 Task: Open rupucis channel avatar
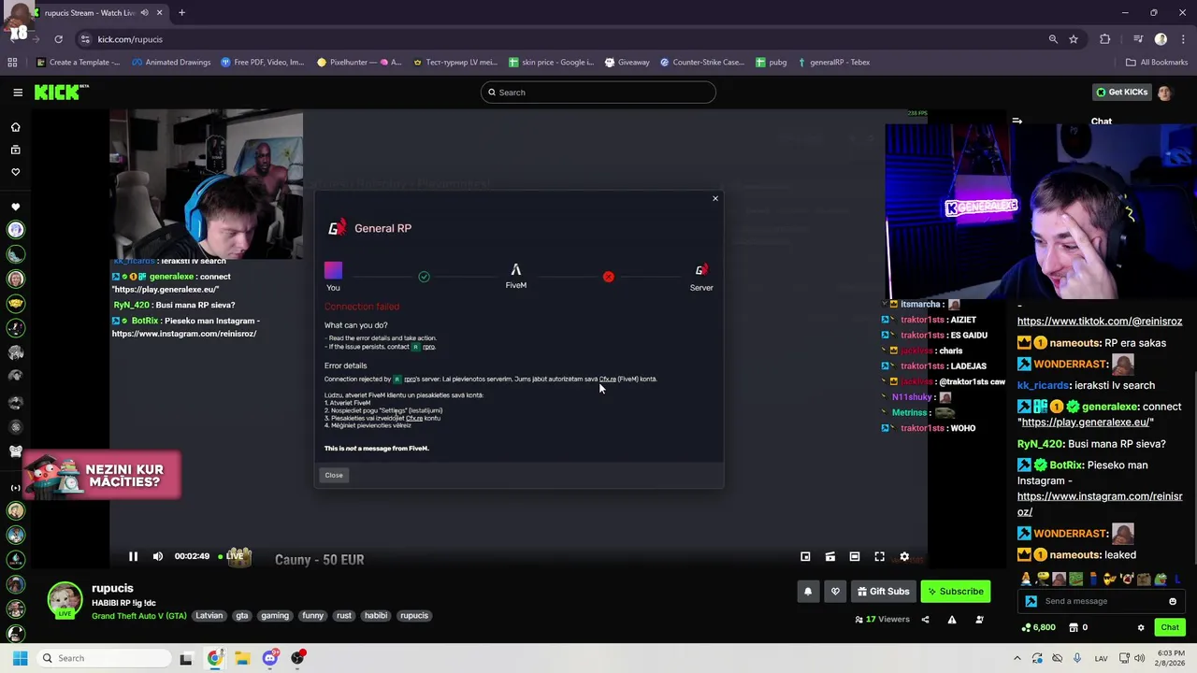(65, 600)
